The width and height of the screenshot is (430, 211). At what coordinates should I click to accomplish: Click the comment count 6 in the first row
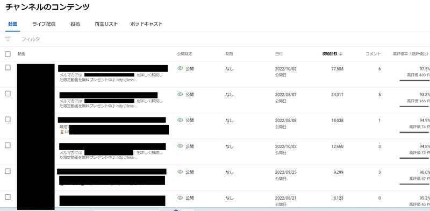[379, 69]
